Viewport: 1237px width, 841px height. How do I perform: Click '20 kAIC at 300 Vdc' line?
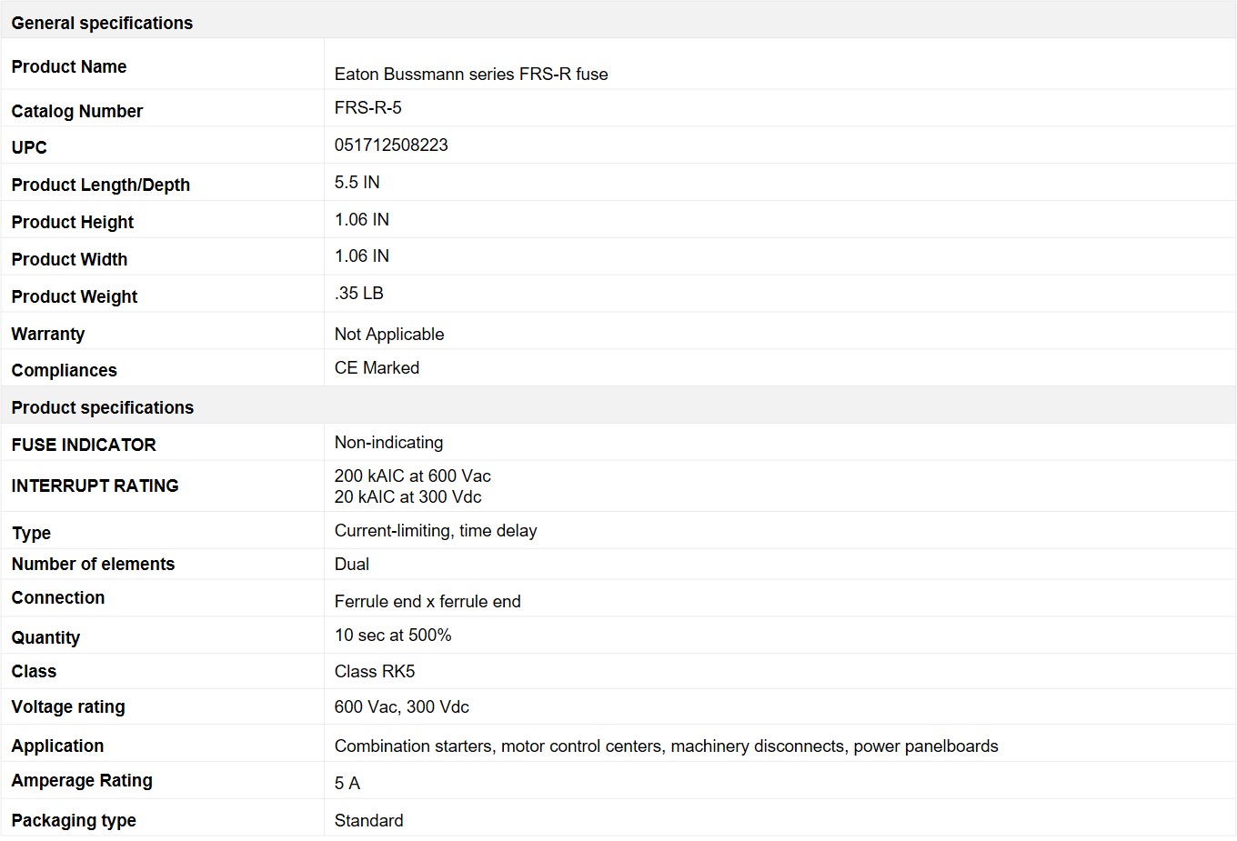click(x=407, y=496)
